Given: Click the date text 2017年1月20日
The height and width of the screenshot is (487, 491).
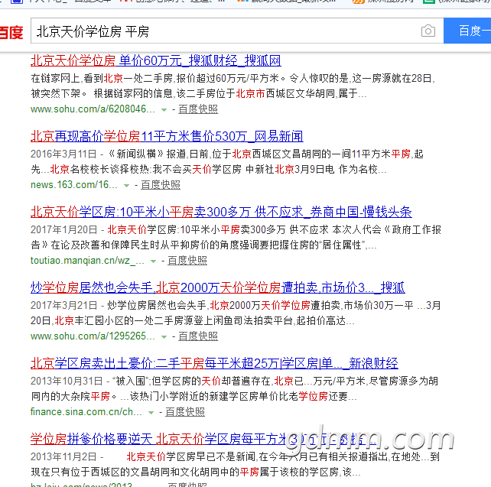Looking at the screenshot, I should pyautogui.click(x=63, y=229).
